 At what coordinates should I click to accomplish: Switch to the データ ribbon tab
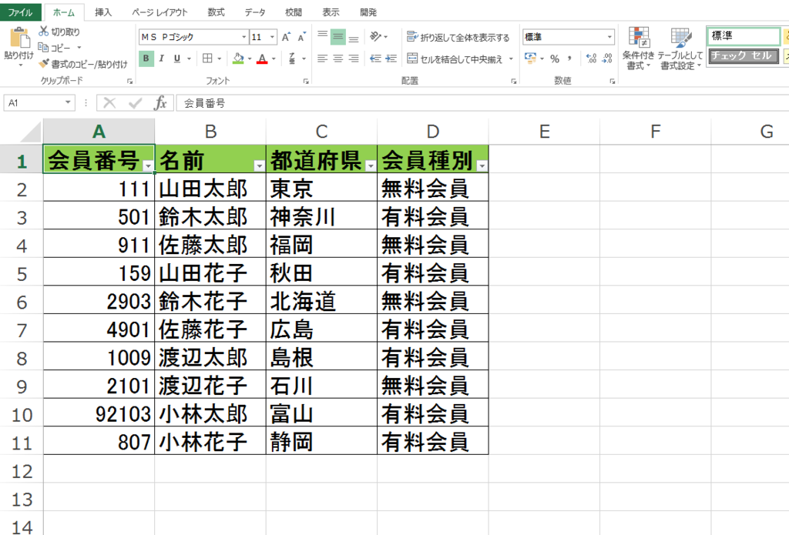[254, 12]
